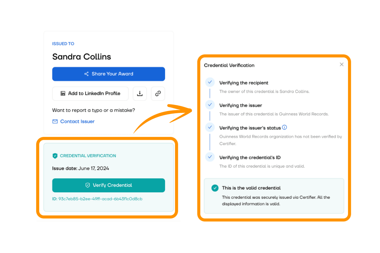
Task: Click the Share Your Award button
Action: coord(109,74)
